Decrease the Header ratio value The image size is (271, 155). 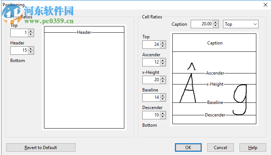click(x=30, y=52)
